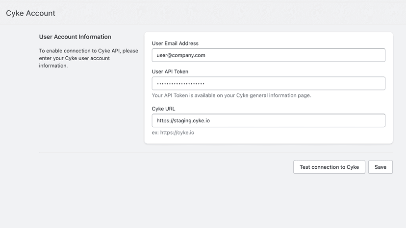This screenshot has height=228, width=406.
Task: Click the 'Cyke URL' label
Action: pos(163,109)
